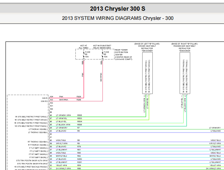This screenshot has height=170, width=224.
Task: Click empty pin number 92
Action: coord(51,134)
